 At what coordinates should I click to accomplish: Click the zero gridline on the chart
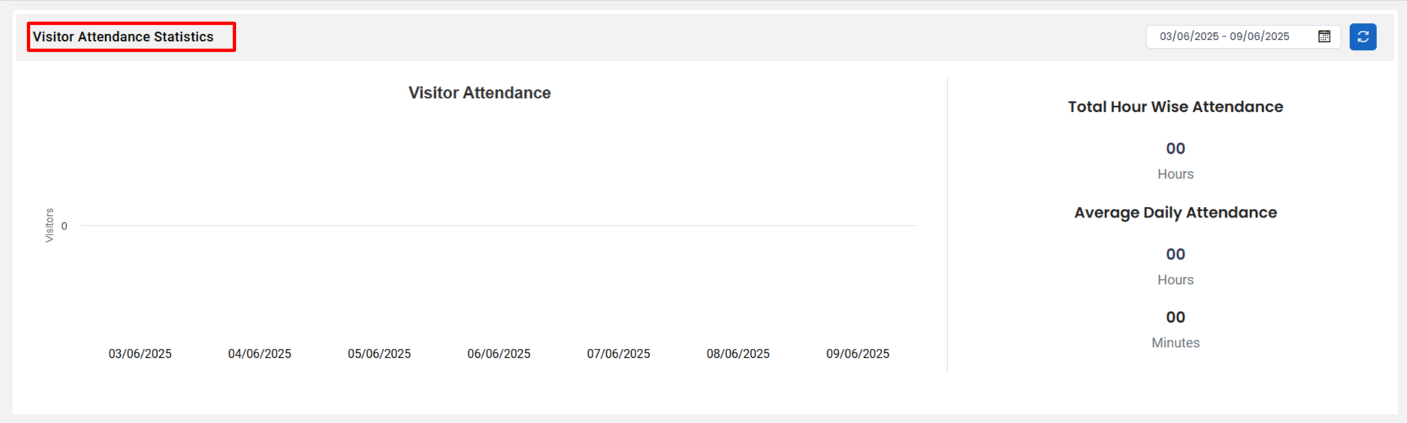(499, 225)
